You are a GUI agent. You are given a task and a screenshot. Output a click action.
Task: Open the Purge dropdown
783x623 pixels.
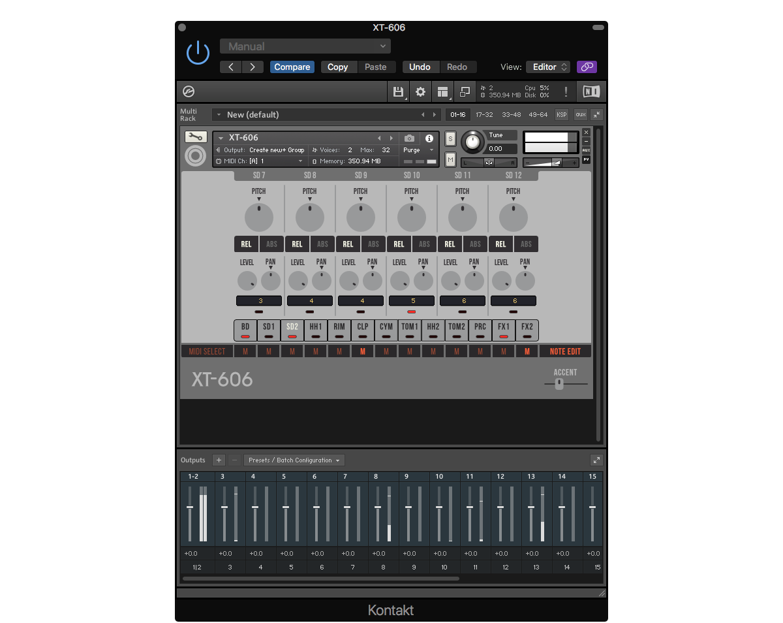tap(418, 150)
